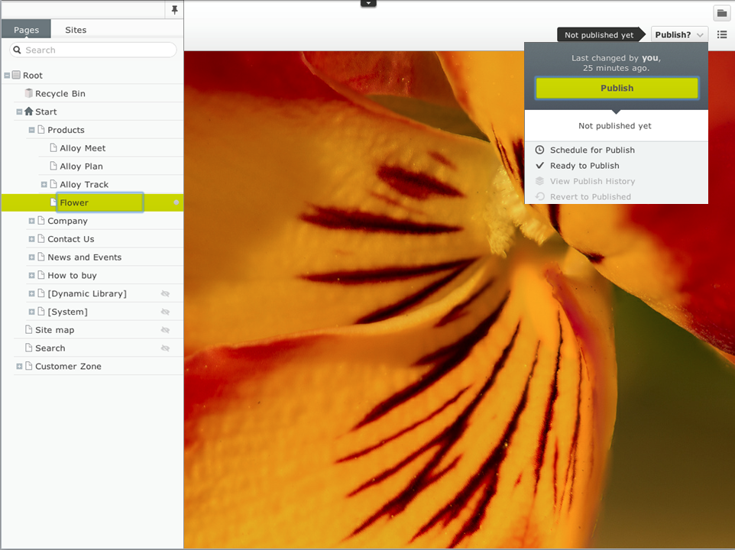Viewport: 735px width, 550px height.
Task: Select Schedule for Publish option
Action: [591, 150]
